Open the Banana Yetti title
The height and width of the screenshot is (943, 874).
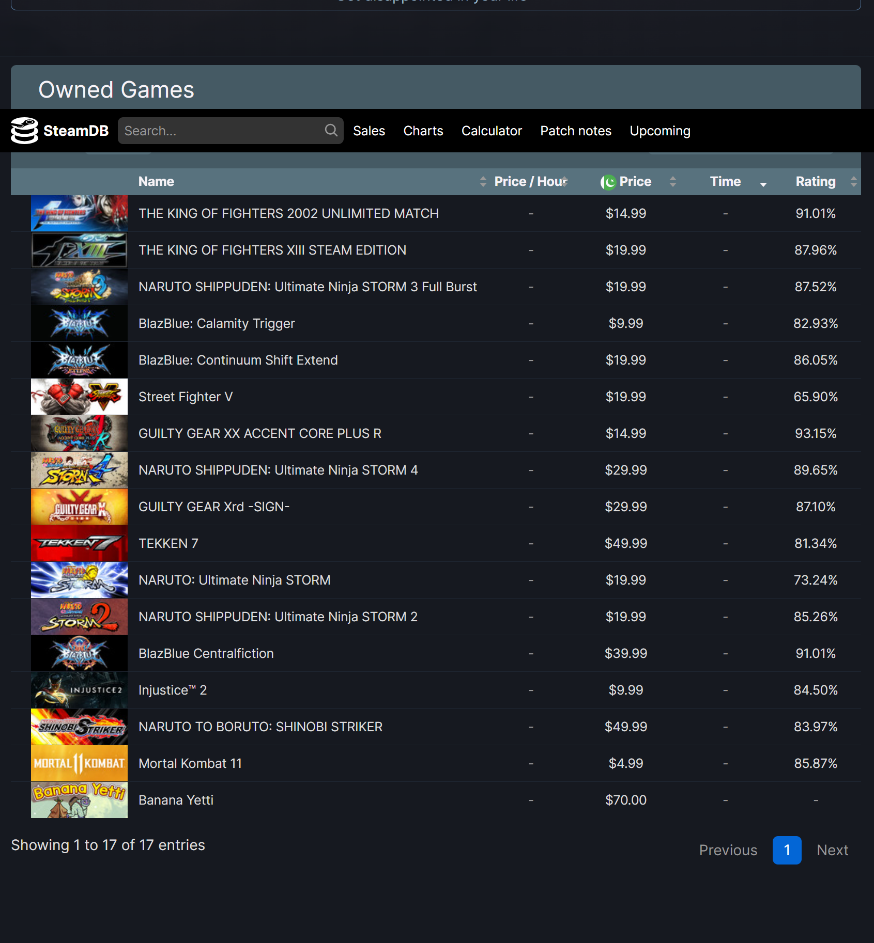click(x=176, y=800)
